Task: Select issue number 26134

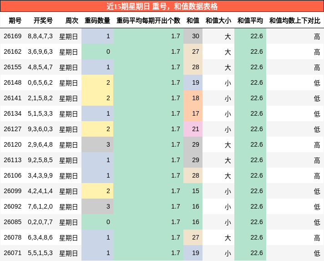Action: click(x=13, y=113)
